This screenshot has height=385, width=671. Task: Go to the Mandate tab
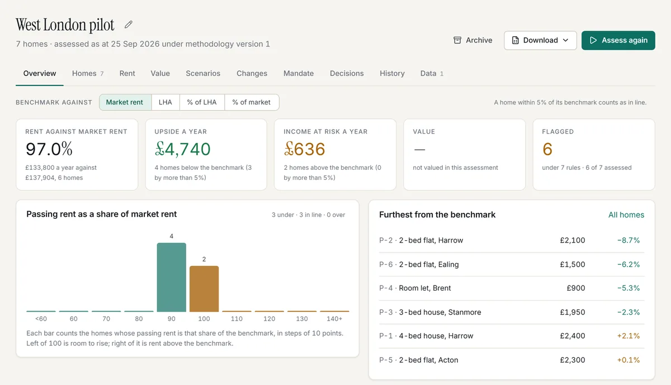coord(299,73)
